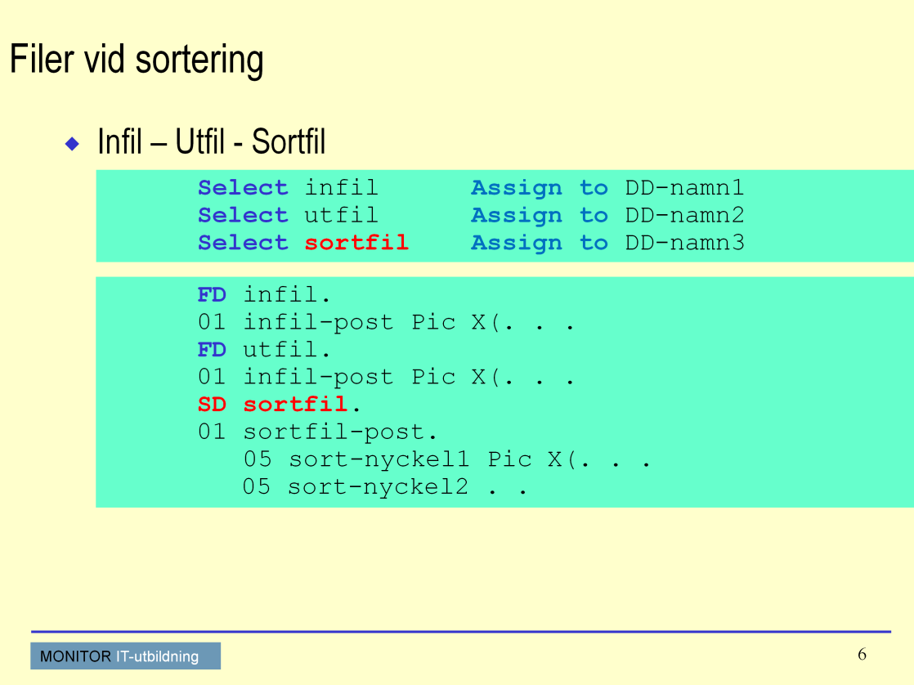Click the text 'DD-namn3'
Screen dimensions: 914x685
684,243
